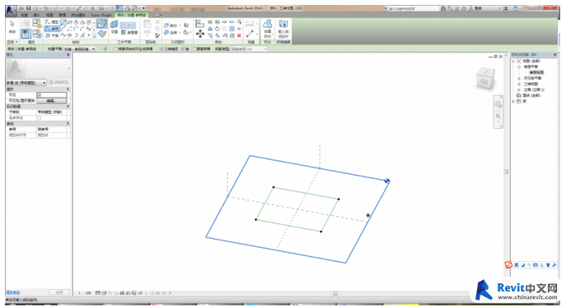Click the Apply button in Properties

point(59,292)
